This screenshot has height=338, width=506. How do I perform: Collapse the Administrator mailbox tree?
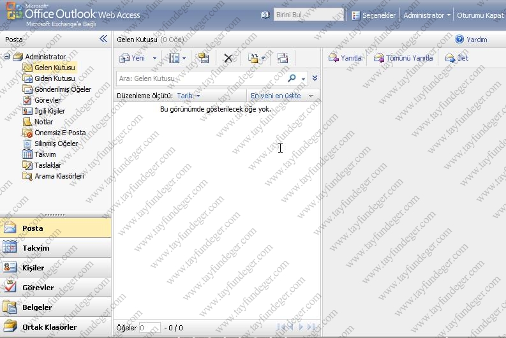pos(6,57)
